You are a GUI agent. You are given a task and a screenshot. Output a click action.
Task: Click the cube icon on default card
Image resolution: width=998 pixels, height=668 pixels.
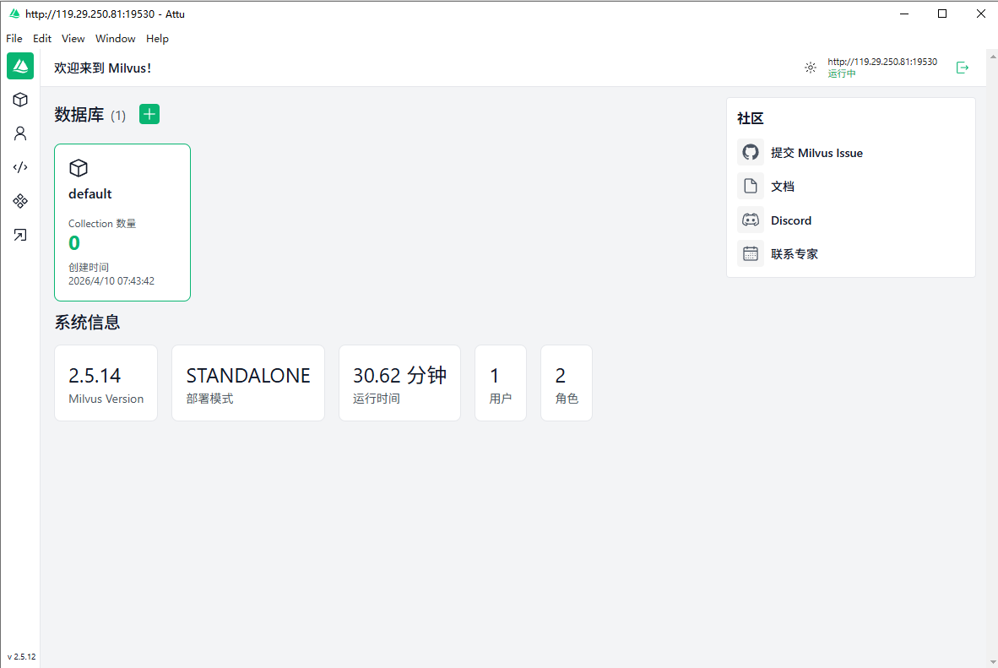[x=79, y=168]
